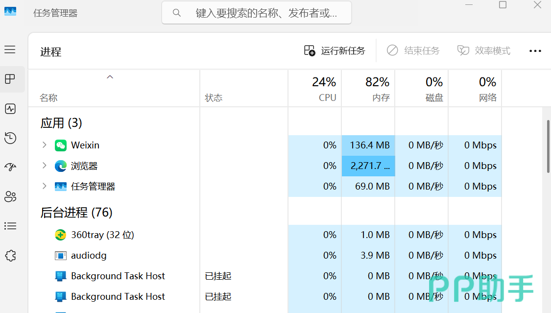Click the vertical scrollbar thumb
The width and height of the screenshot is (551, 313).
click(x=548, y=146)
